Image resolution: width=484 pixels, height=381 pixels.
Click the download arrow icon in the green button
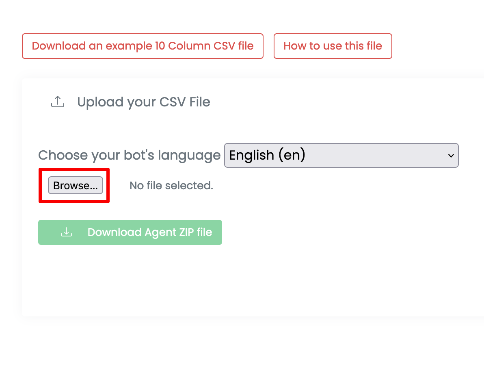pyautogui.click(x=66, y=232)
